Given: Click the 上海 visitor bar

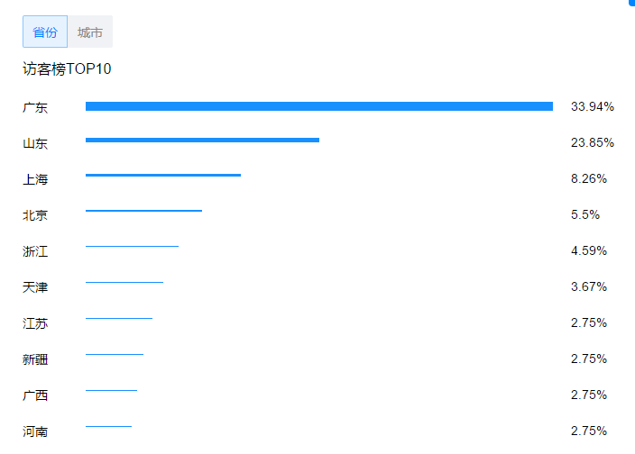Looking at the screenshot, I should click(x=163, y=175).
